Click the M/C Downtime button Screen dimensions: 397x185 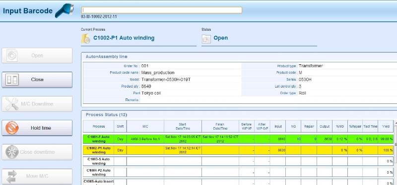(37, 104)
